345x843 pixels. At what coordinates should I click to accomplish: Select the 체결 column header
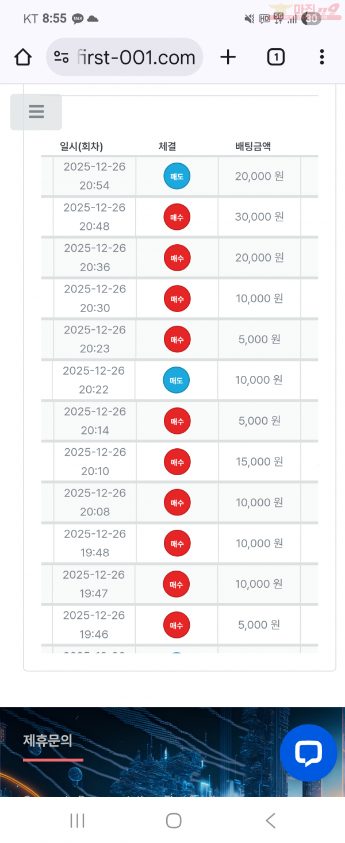coord(167,147)
